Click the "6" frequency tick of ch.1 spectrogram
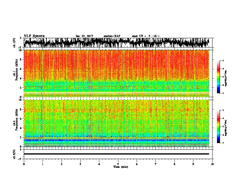Viewport: 239px width, 184px height. pyautogui.click(x=21, y=69)
